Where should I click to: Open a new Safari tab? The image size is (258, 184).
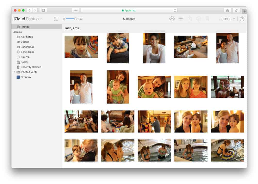(x=244, y=12)
